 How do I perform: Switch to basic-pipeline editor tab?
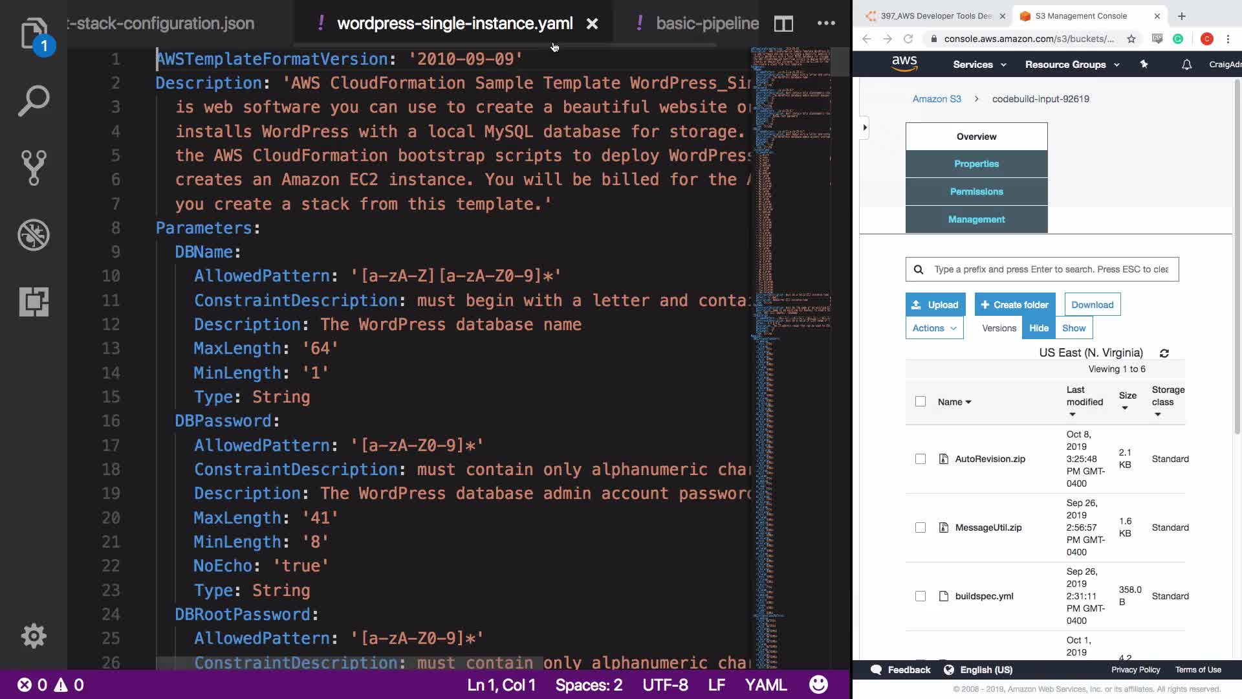coord(706,24)
